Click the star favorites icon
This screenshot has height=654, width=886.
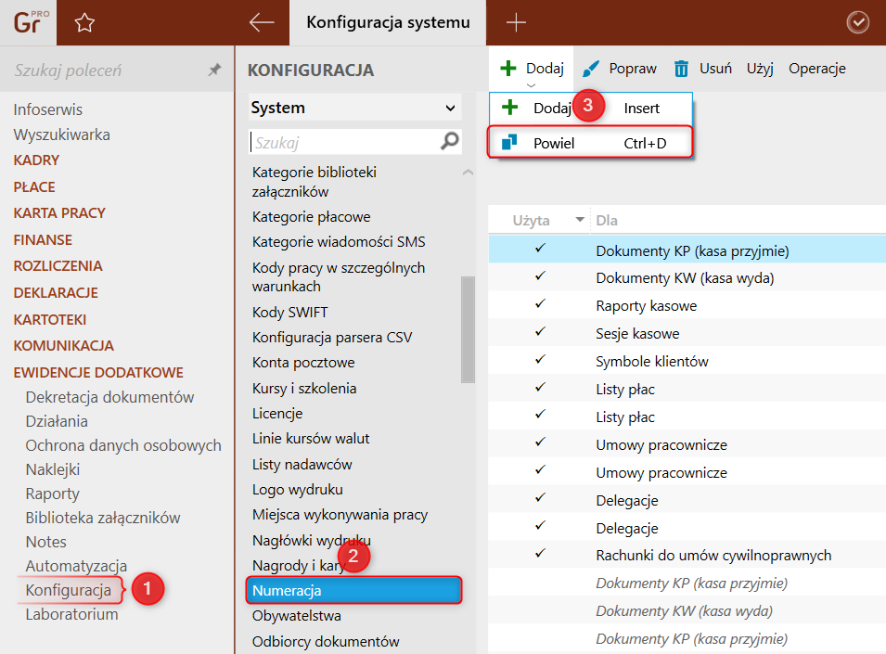coord(84,23)
